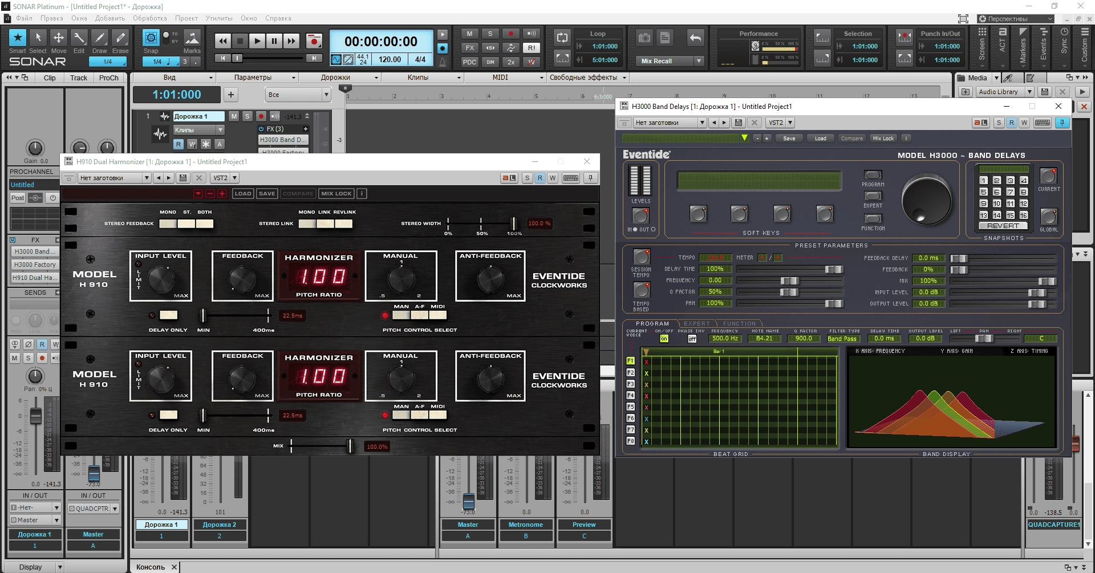This screenshot has height=573, width=1095.
Task: Open the Mix Recall dropdown
Action: tap(699, 61)
